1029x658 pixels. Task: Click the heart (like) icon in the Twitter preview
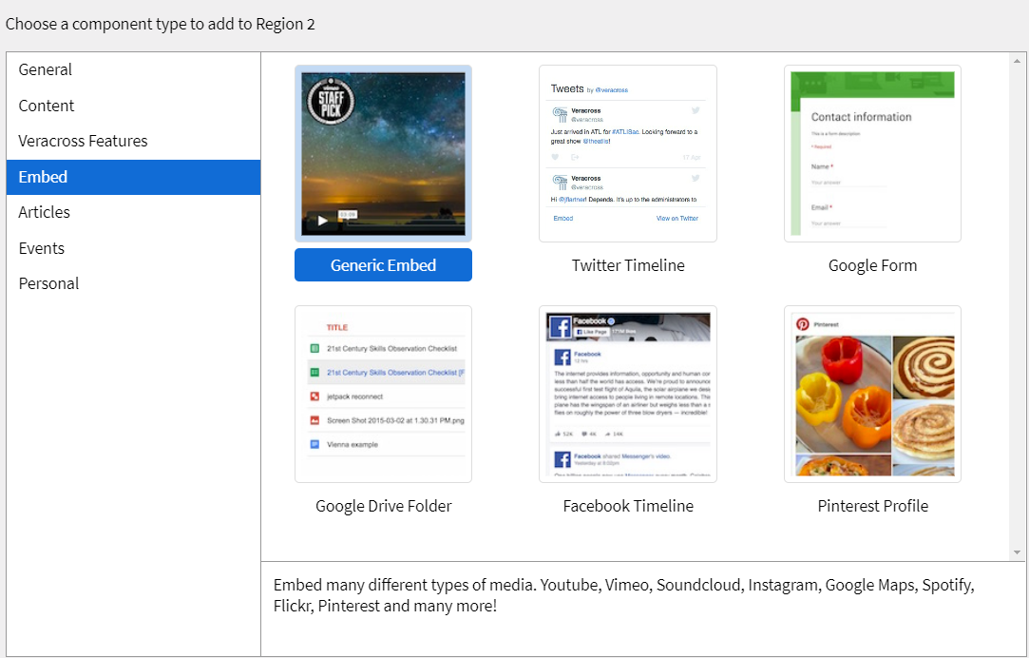(x=554, y=157)
